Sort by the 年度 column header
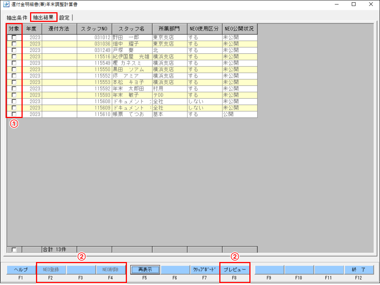Image resolution: width=380 pixels, height=285 pixels. [32, 29]
